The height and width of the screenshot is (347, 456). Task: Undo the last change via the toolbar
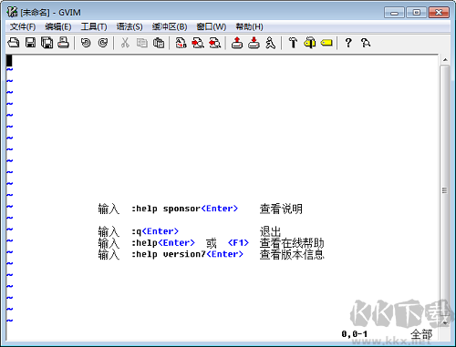pos(86,43)
